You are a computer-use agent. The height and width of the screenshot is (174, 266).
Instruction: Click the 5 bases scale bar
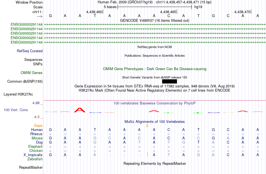[155, 7]
